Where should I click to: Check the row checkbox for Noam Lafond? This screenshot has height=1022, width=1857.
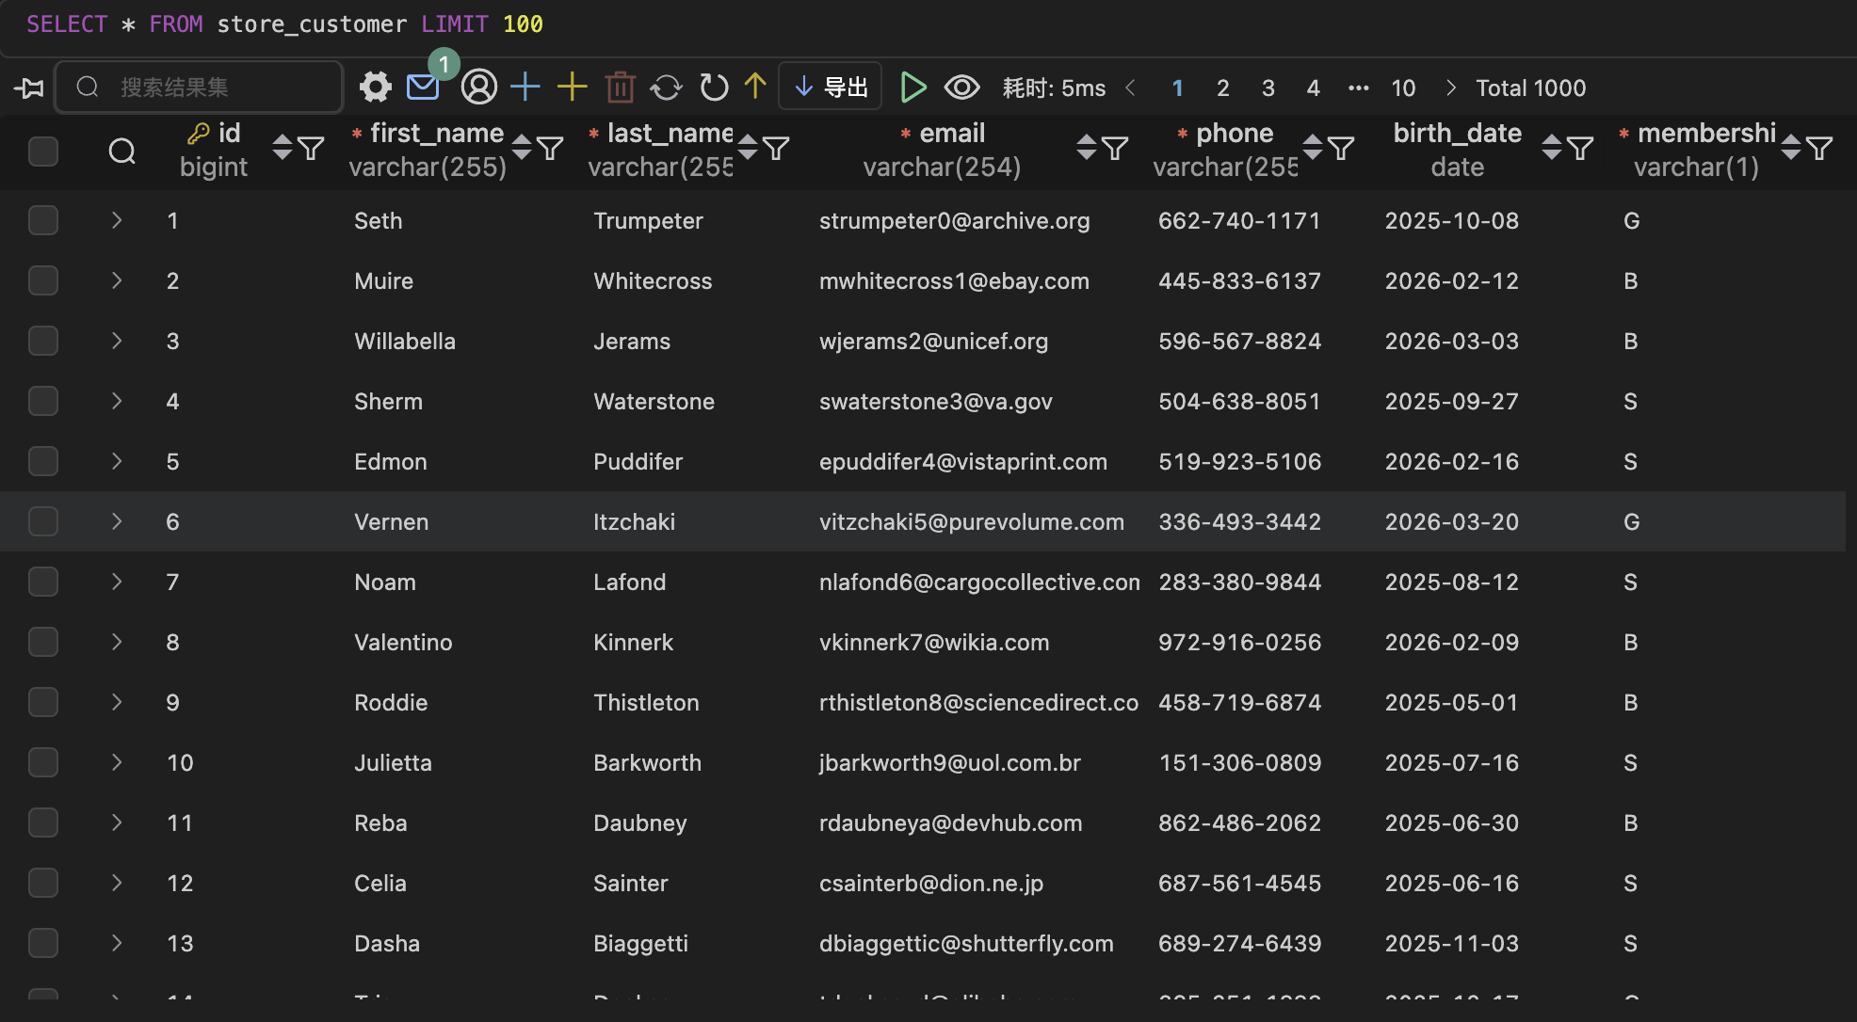tap(43, 582)
